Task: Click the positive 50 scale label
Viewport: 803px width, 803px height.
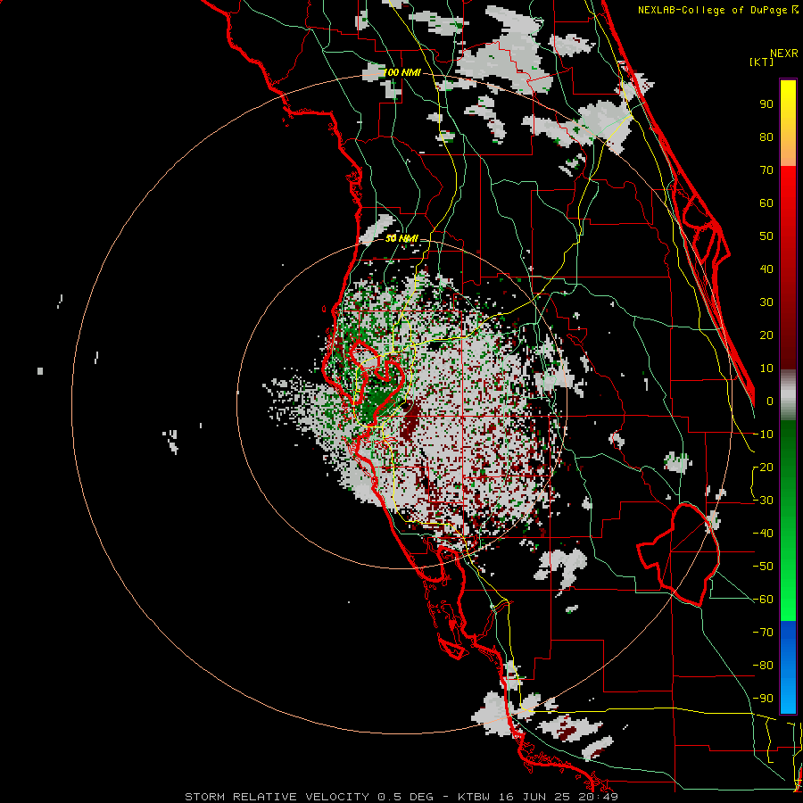Action: (766, 236)
